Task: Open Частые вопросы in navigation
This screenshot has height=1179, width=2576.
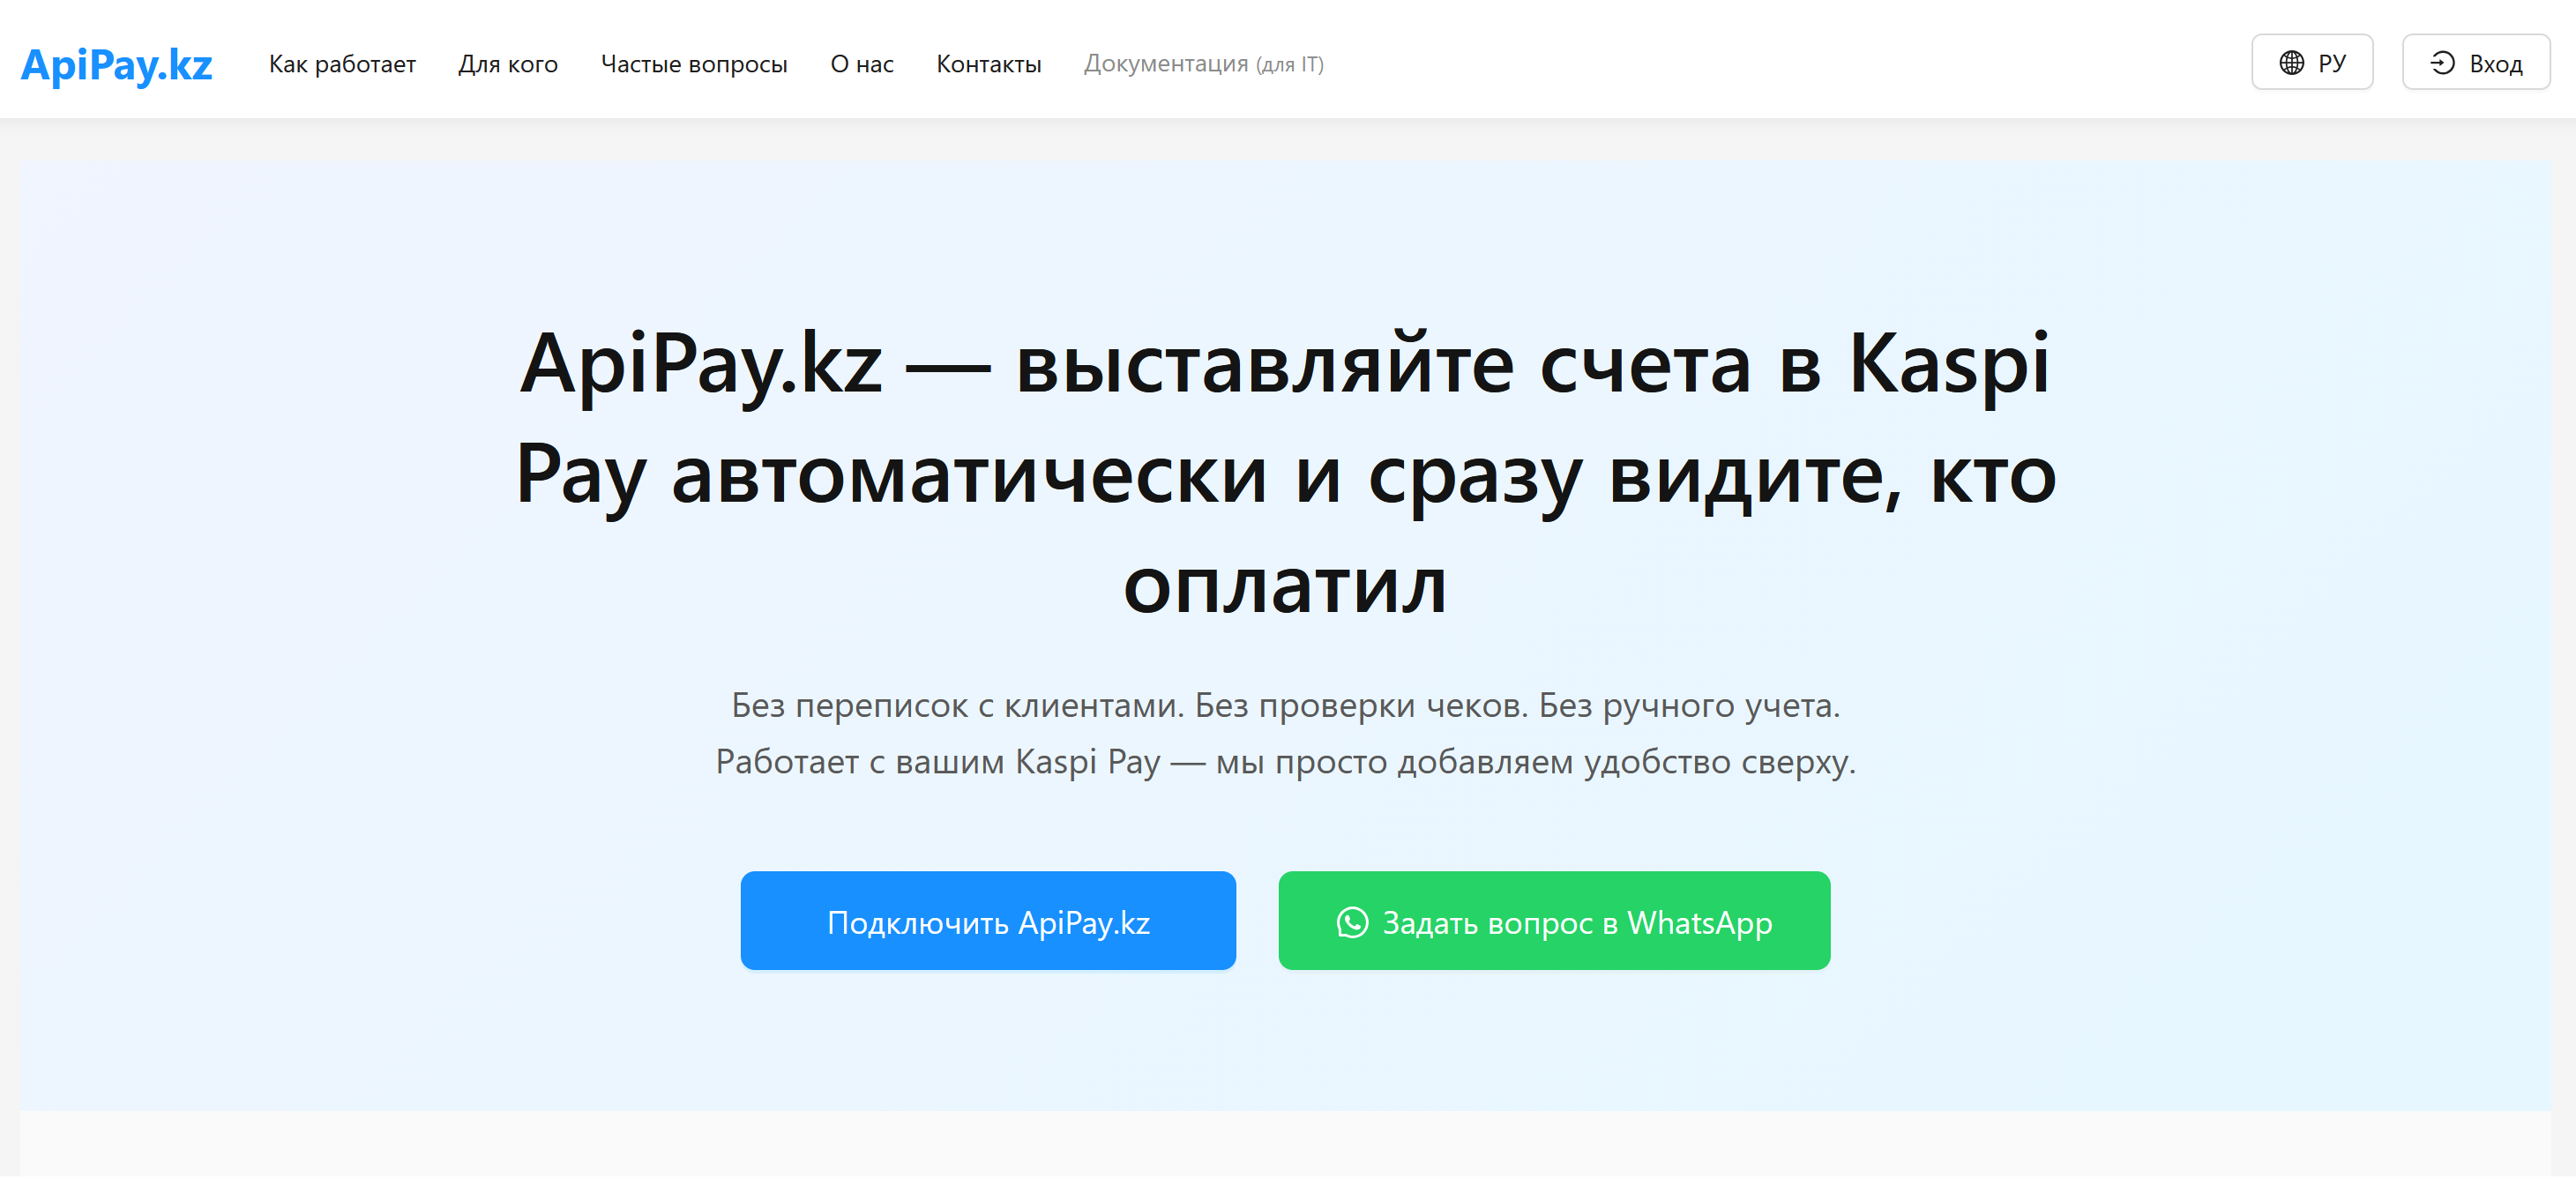Action: pos(694,64)
